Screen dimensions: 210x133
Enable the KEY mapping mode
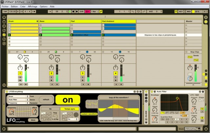pyautogui.click(x=181, y=11)
